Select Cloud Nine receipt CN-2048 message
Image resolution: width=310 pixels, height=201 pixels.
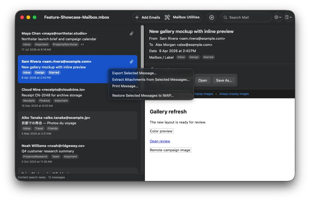(77, 98)
